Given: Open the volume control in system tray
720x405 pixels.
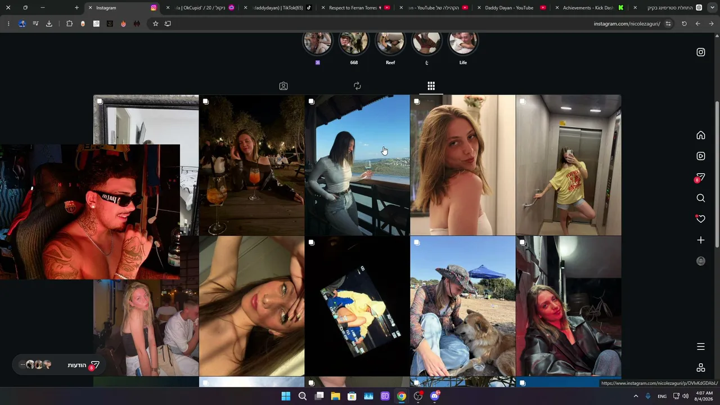Looking at the screenshot, I should [685, 396].
